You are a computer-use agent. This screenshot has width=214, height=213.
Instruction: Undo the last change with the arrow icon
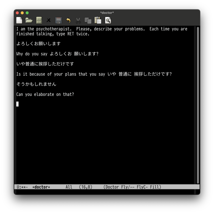coord(68,20)
